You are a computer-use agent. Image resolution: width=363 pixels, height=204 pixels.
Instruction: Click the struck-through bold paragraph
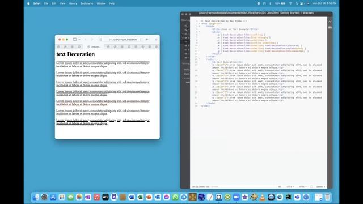click(103, 74)
